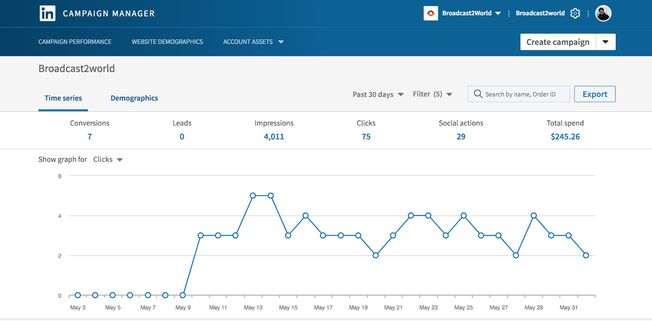This screenshot has width=652, height=321.
Task: Switch to the Demographics tab
Action: [134, 98]
